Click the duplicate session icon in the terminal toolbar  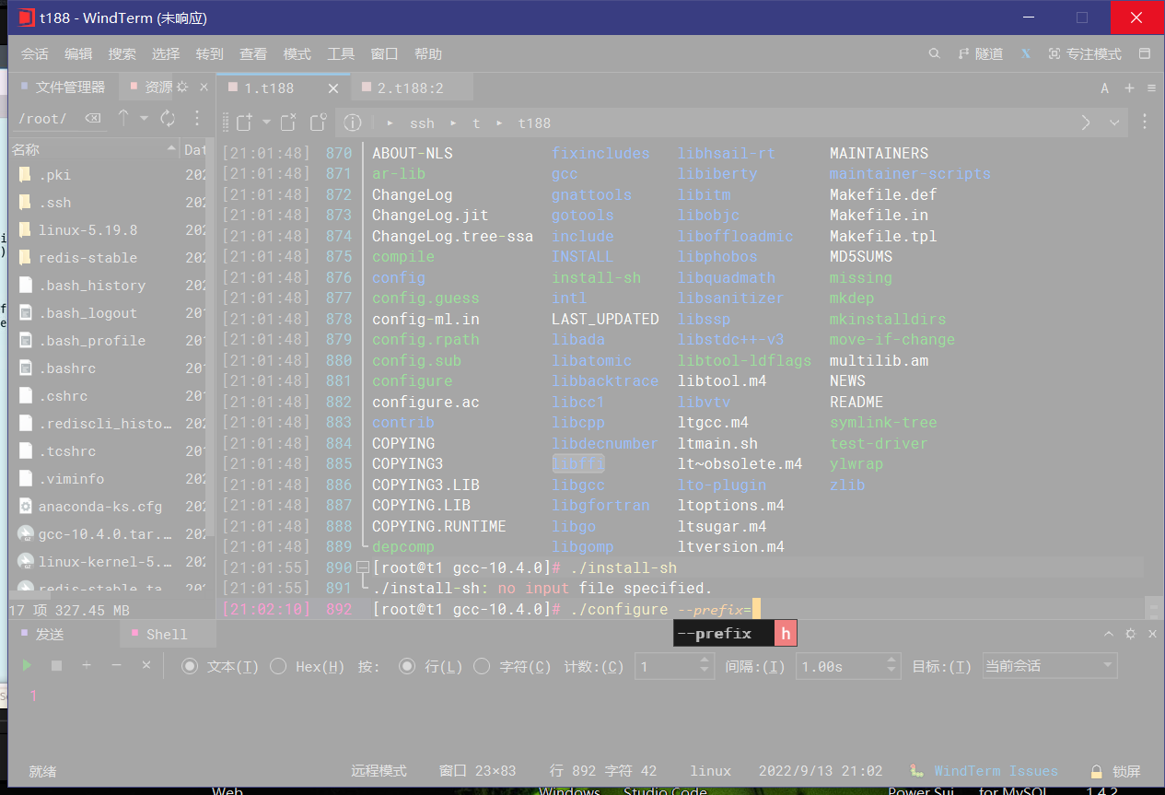(x=318, y=122)
